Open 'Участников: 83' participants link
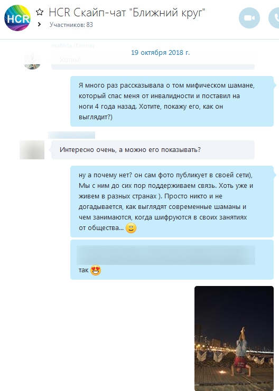 pyautogui.click(x=71, y=25)
